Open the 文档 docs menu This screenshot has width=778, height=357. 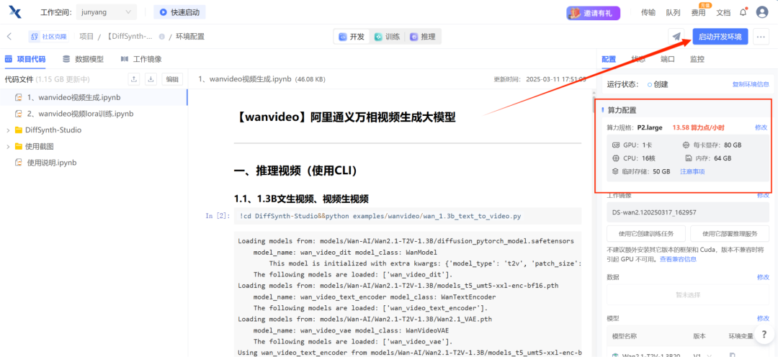click(x=723, y=13)
